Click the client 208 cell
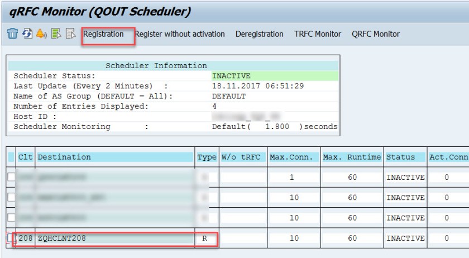Screen dimensions: 469x258 point(26,238)
